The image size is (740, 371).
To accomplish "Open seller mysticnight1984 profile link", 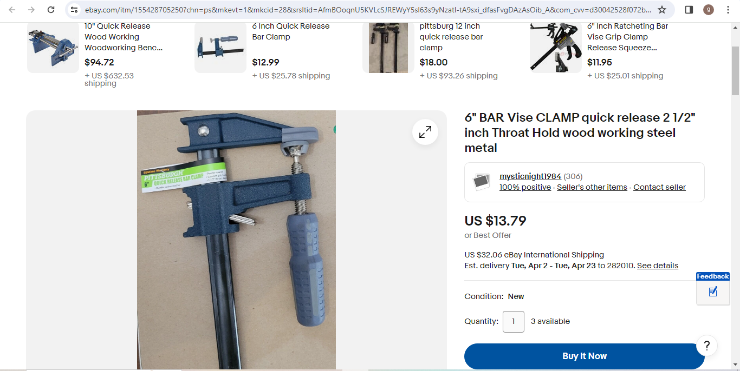I will pos(530,176).
